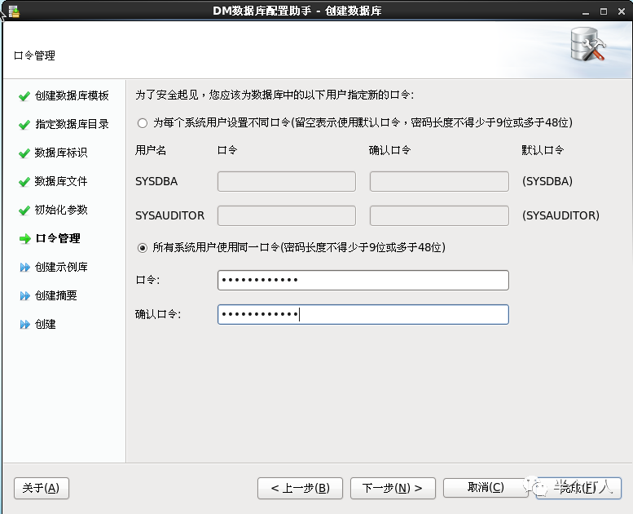Focus the SYSDBA 确认口令 input field

(439, 182)
